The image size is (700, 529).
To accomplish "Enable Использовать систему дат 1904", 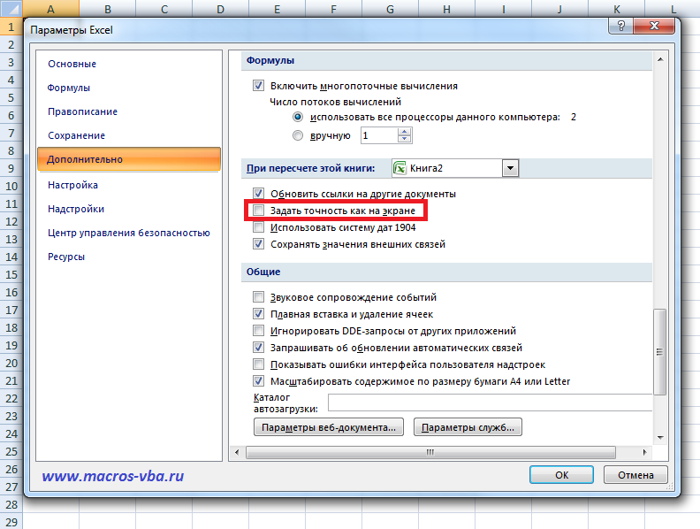I will [258, 227].
